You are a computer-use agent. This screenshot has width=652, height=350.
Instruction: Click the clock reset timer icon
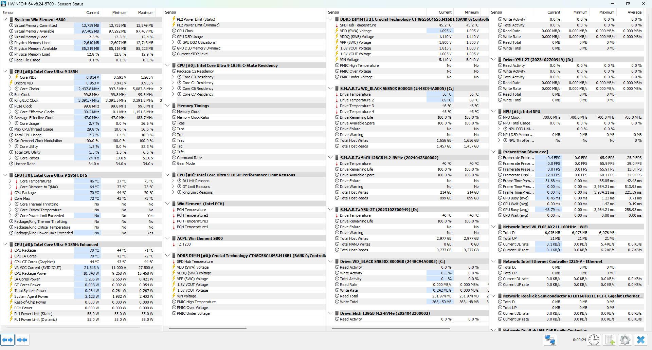tap(594, 339)
